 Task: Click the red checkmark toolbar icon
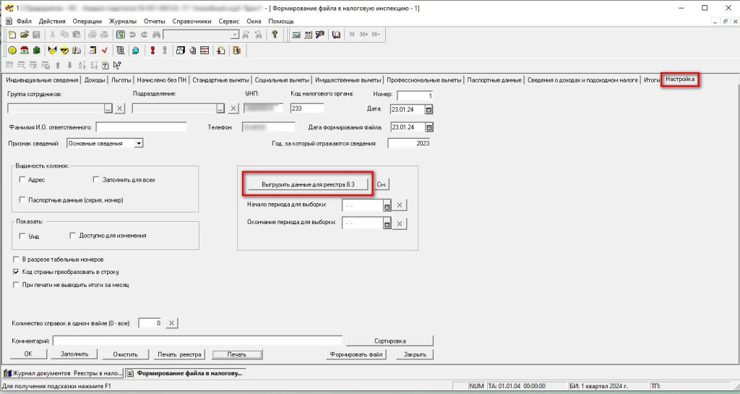105,51
